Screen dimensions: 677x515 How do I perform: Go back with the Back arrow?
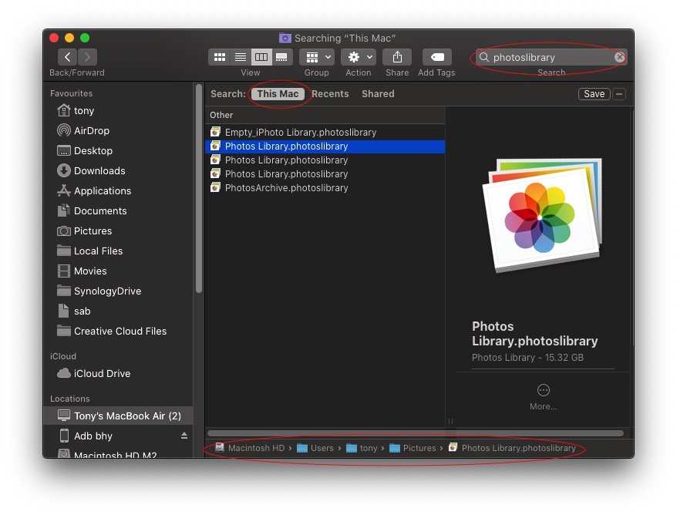67,57
